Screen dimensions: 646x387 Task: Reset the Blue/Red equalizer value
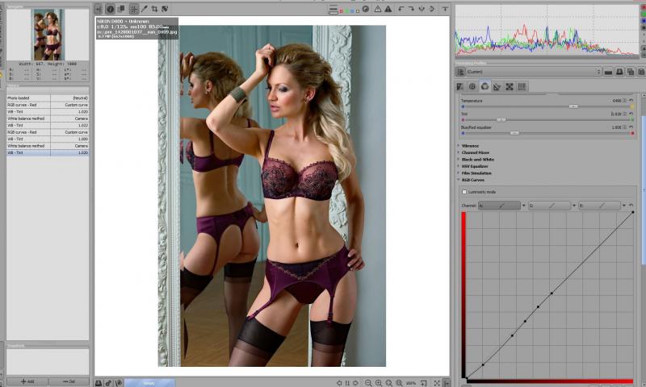pyautogui.click(x=631, y=127)
